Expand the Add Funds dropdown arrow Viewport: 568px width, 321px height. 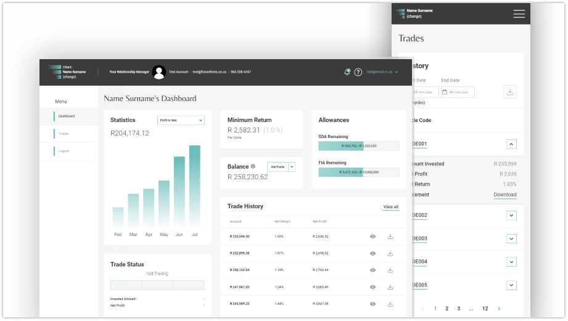tap(292, 167)
